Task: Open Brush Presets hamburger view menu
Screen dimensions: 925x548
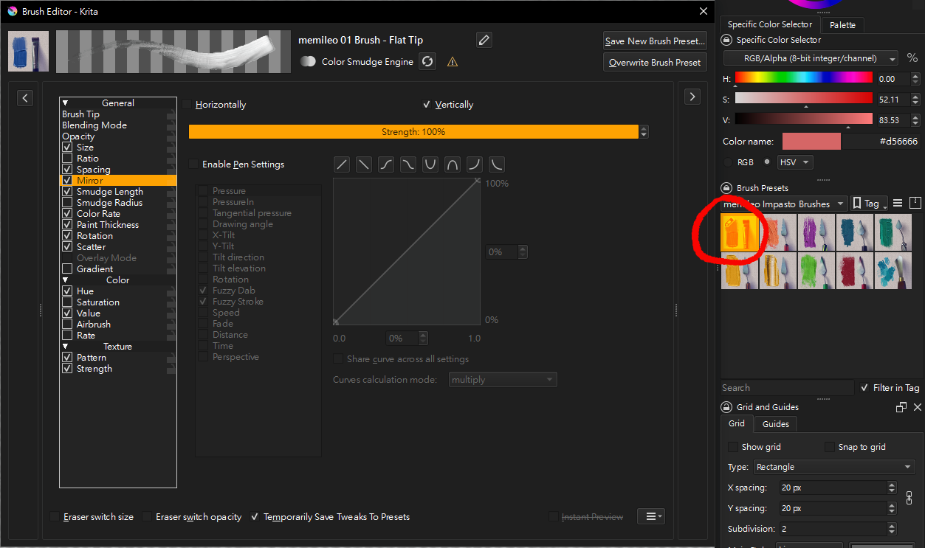Action: click(x=898, y=203)
